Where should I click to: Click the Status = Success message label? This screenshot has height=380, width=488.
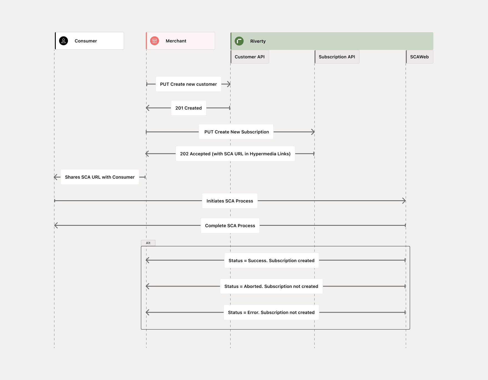(271, 260)
